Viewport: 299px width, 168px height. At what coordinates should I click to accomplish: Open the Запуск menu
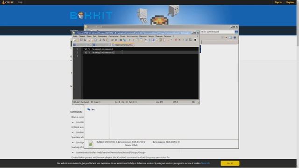click(151, 36)
